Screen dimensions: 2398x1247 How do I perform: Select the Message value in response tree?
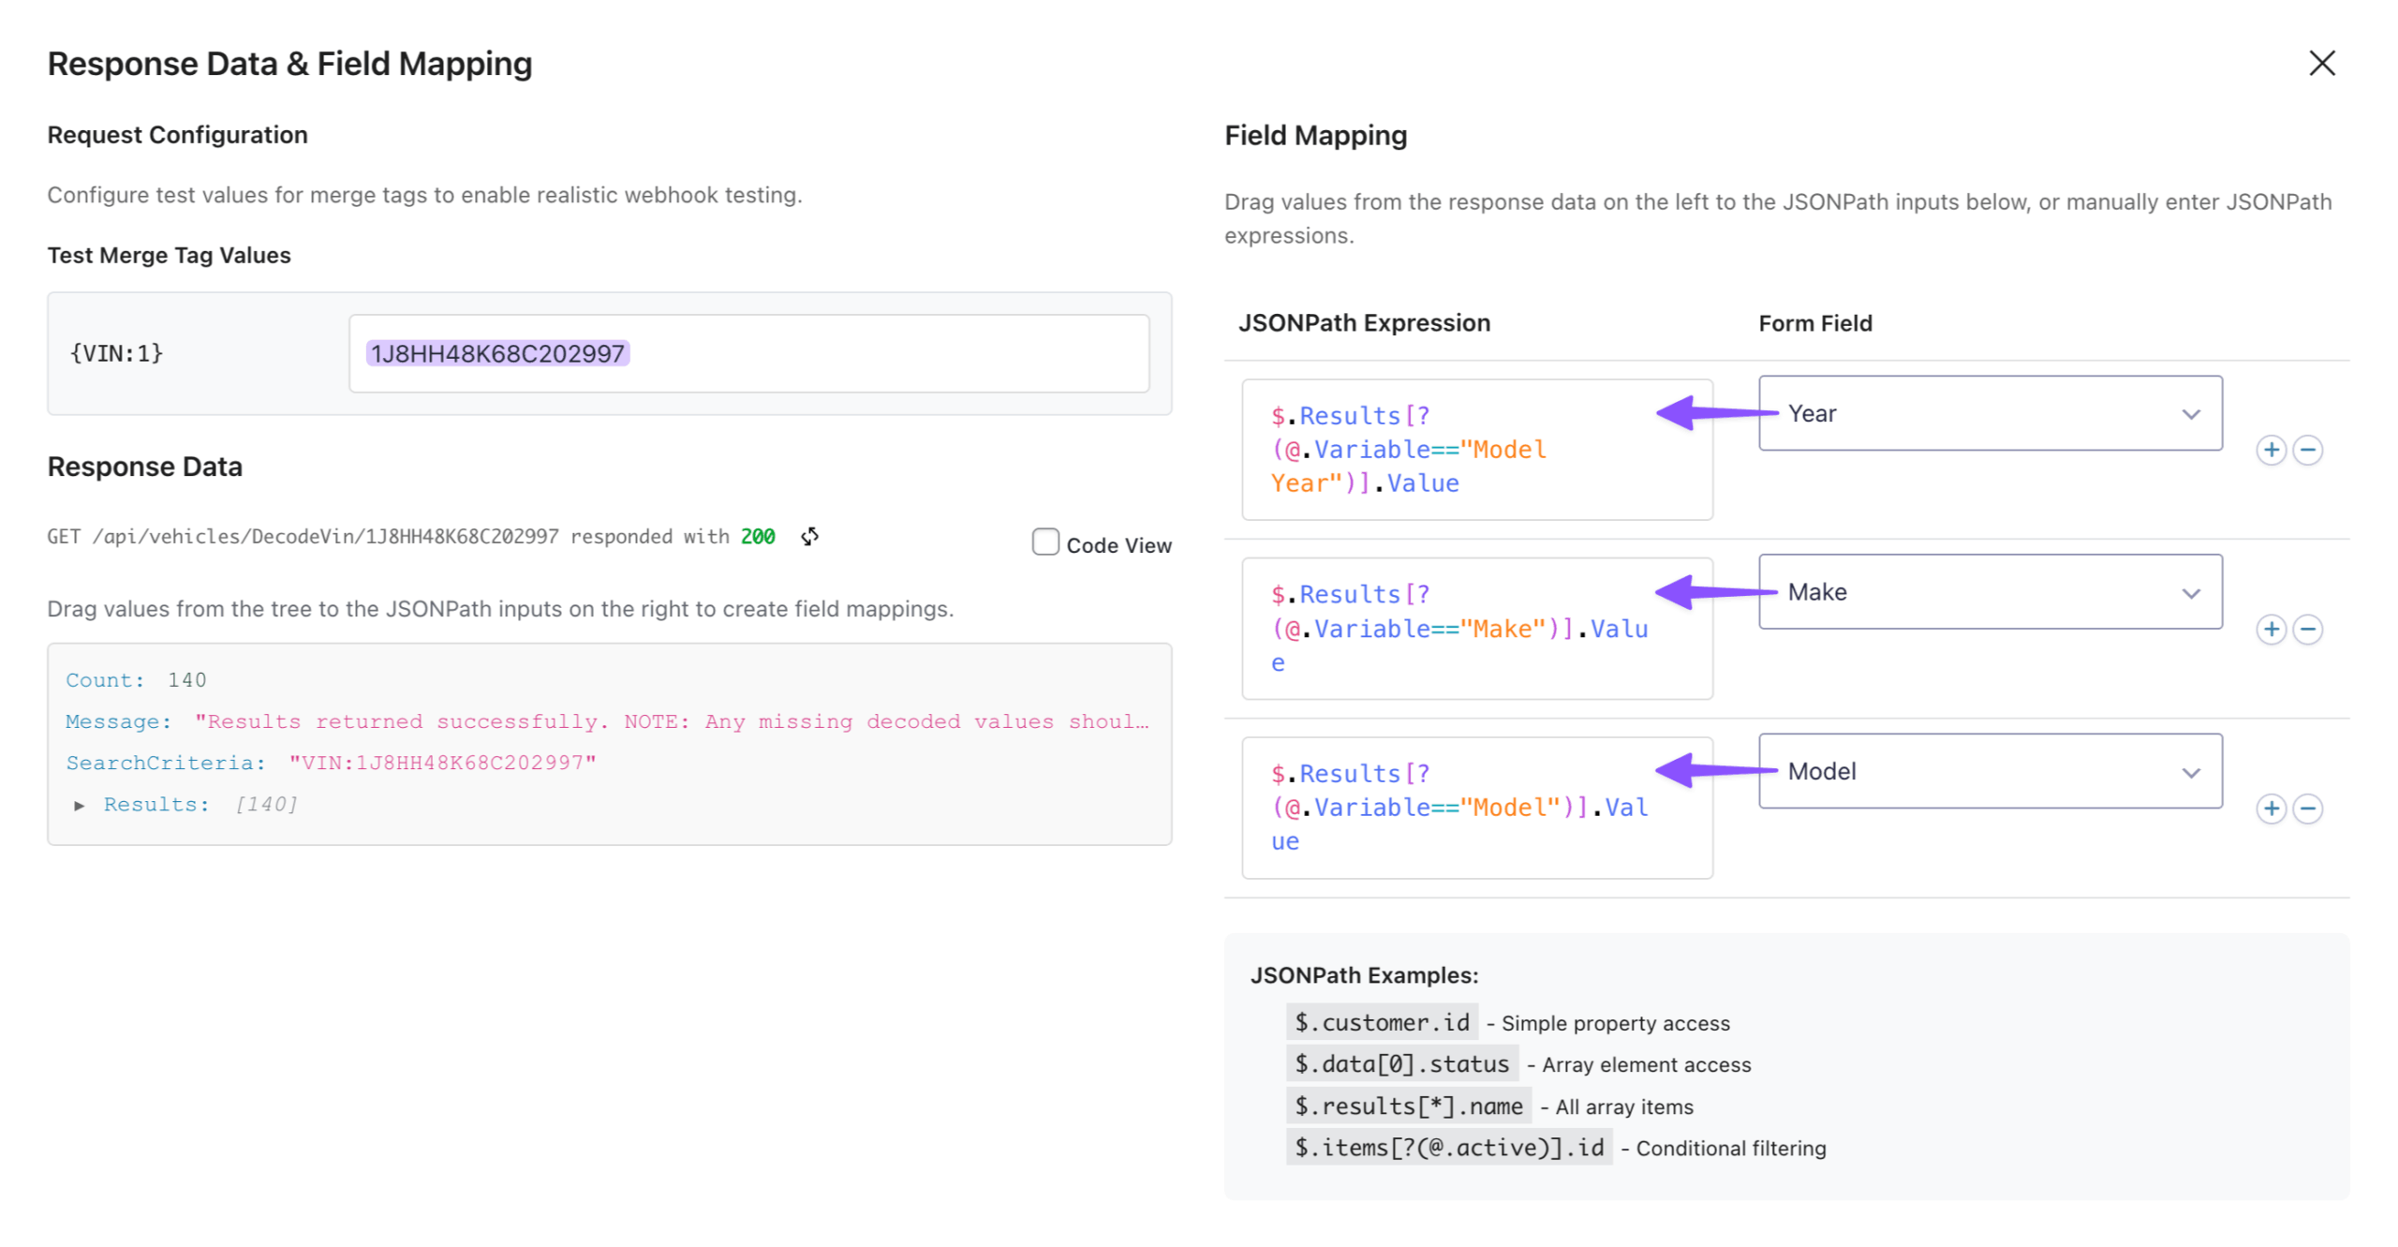[670, 721]
